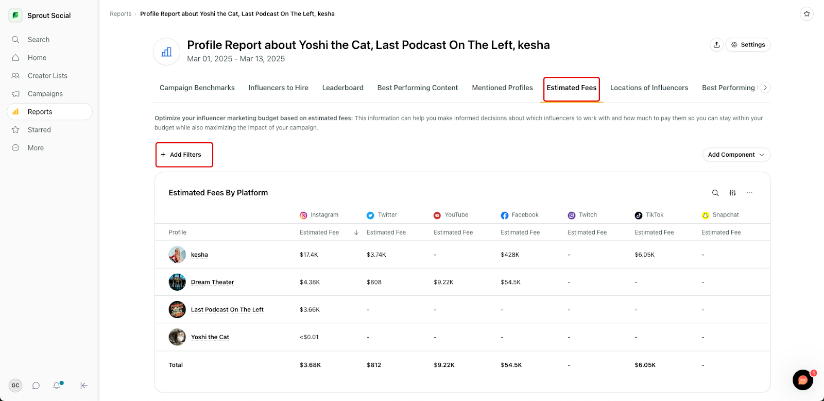This screenshot has width=824, height=401.
Task: Switch to Mentioned Profiles tab
Action: (503, 88)
